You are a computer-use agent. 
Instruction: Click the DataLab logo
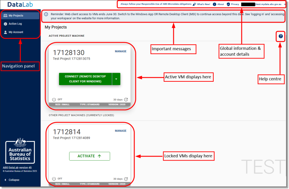tap(20, 4)
